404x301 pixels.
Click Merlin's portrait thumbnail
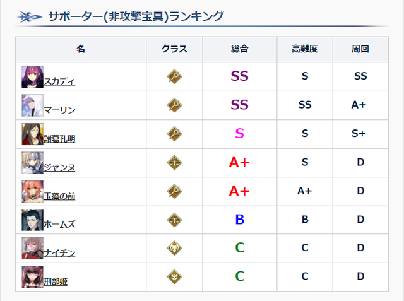pos(32,105)
